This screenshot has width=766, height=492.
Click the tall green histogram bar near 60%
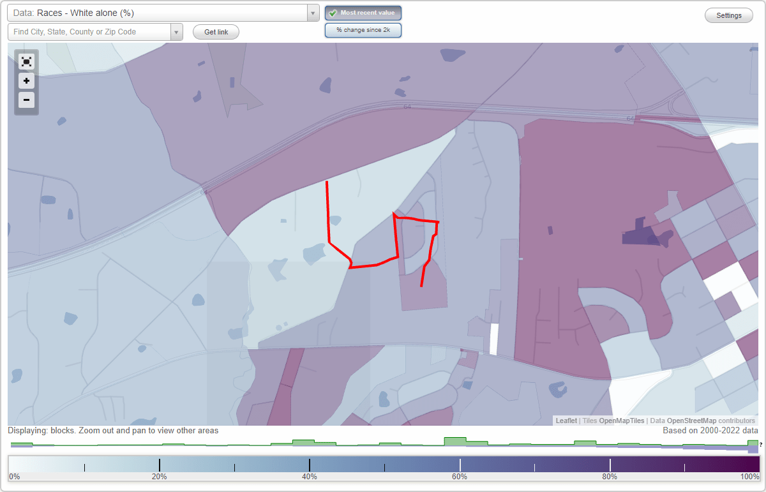click(x=455, y=442)
